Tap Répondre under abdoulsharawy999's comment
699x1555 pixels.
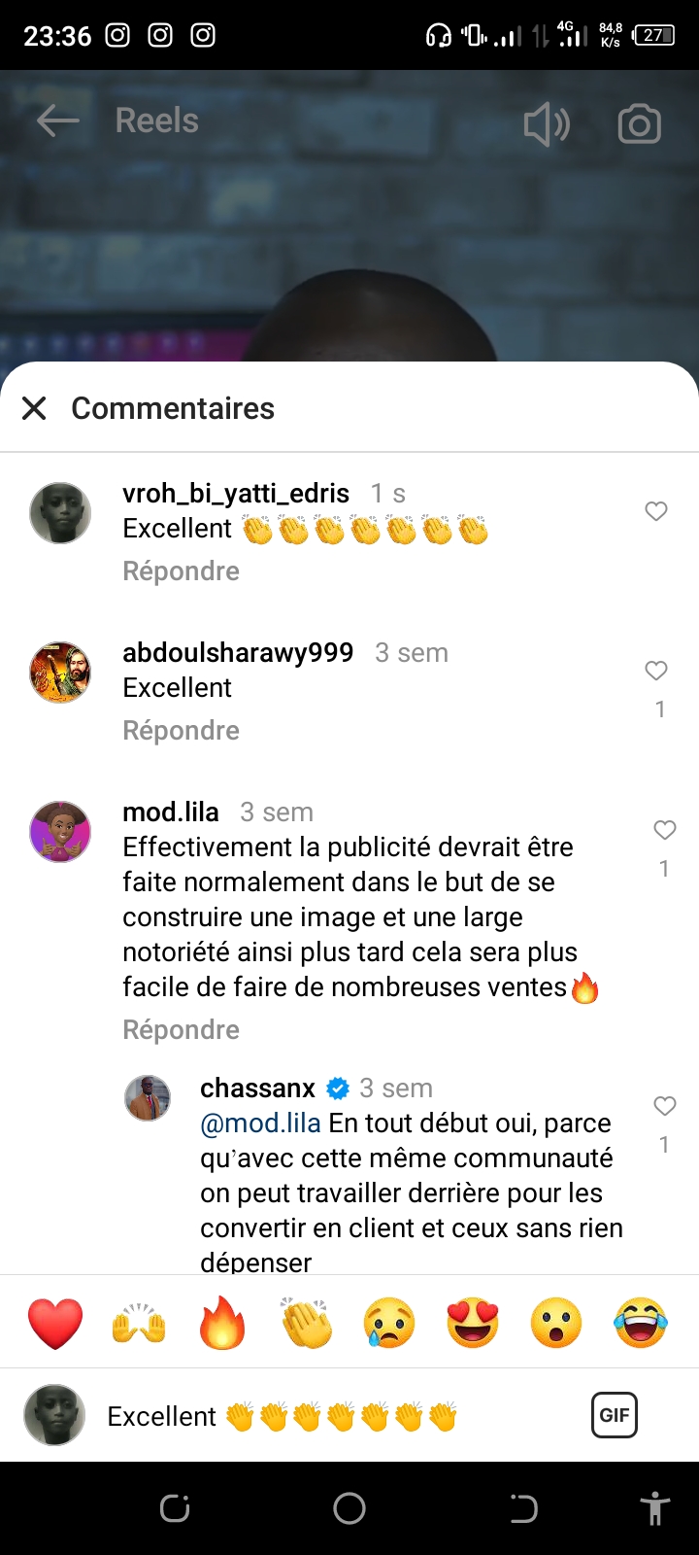coord(181,731)
